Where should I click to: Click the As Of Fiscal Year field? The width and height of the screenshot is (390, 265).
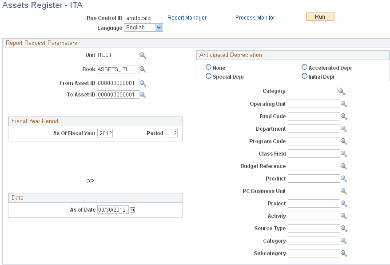click(x=105, y=132)
